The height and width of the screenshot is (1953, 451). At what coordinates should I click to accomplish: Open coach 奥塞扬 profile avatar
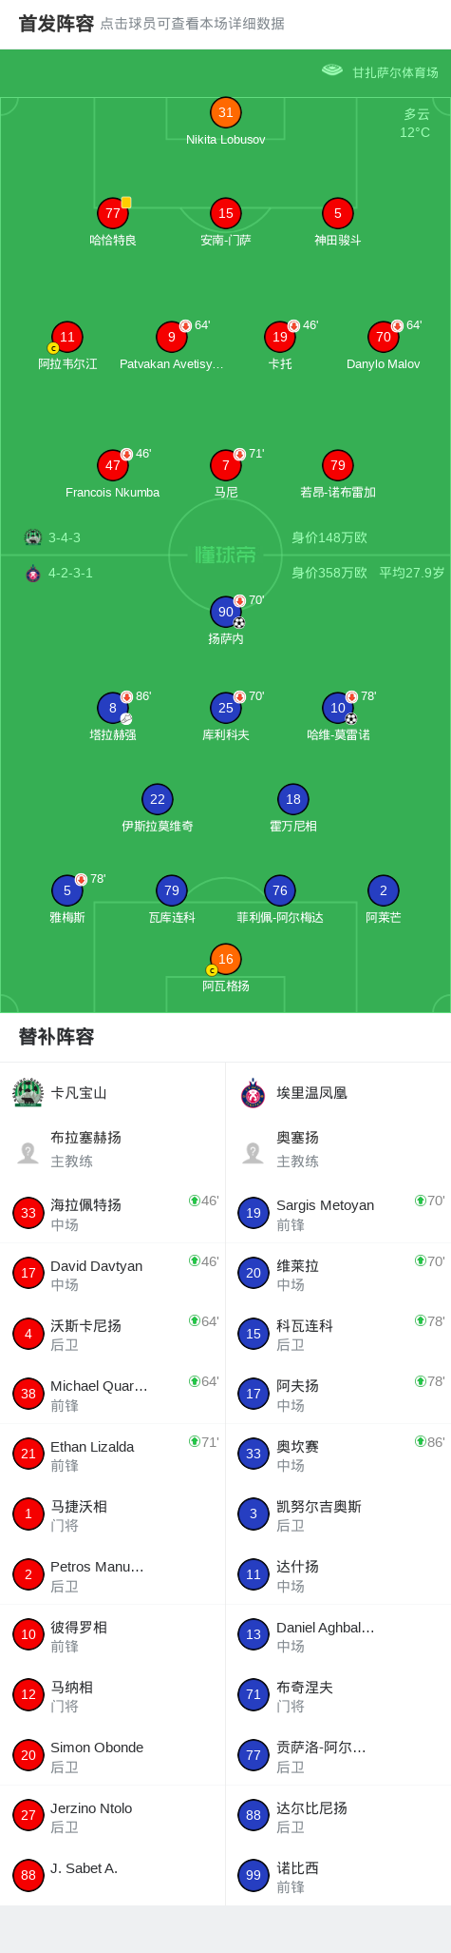254,1152
